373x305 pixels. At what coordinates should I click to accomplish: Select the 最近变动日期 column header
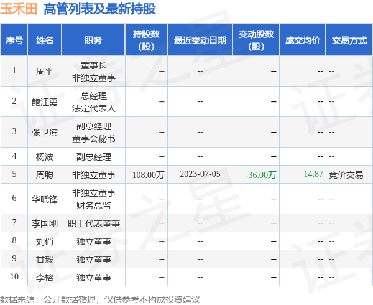200,40
